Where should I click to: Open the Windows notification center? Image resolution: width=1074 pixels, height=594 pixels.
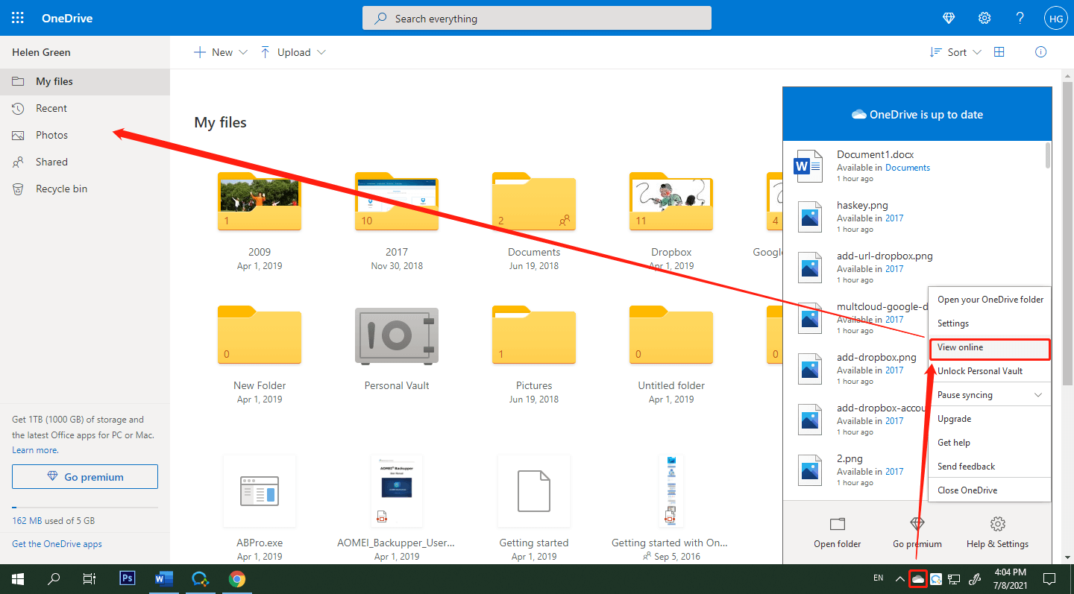1049,578
